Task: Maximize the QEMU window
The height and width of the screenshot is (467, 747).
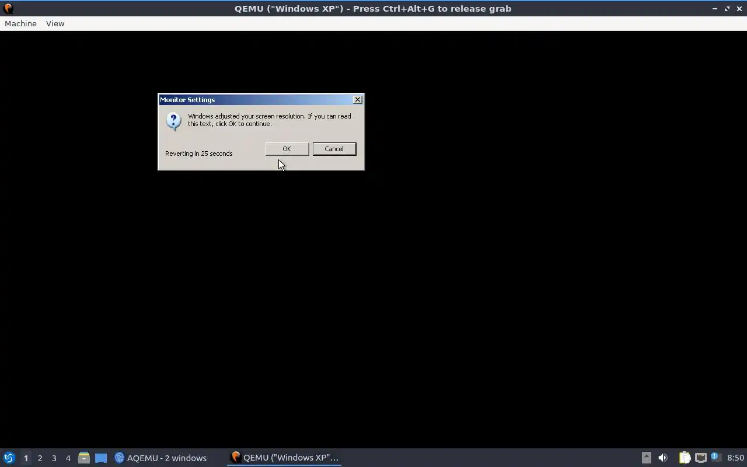Action: click(727, 9)
